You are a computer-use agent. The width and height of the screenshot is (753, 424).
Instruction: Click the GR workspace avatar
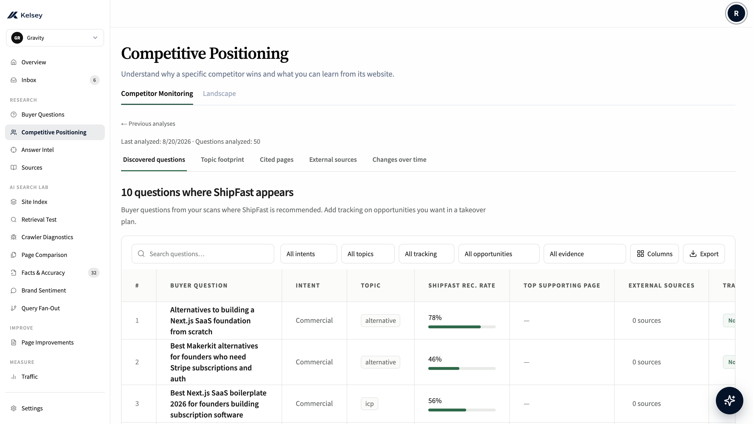(17, 38)
